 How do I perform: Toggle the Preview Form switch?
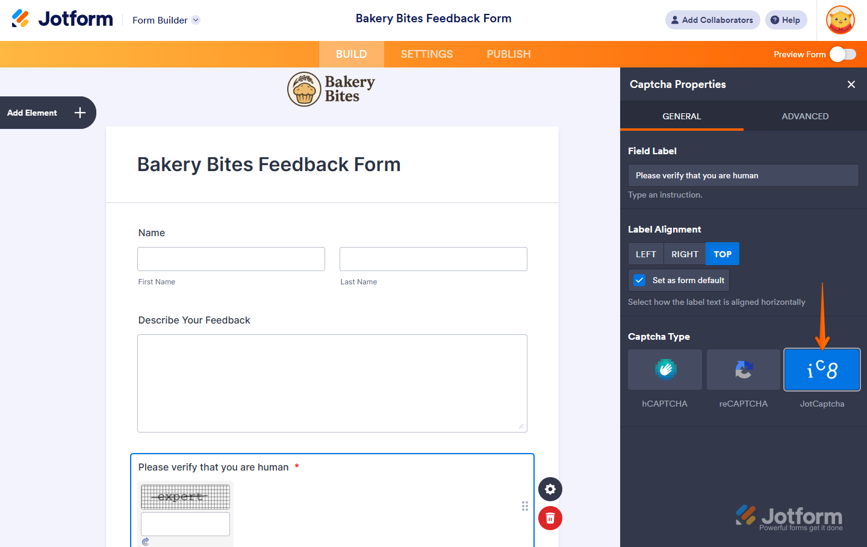843,54
